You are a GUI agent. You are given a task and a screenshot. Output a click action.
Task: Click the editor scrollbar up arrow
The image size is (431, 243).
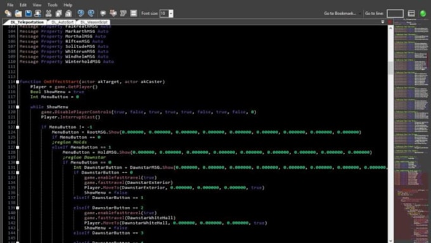[x=390, y=28]
